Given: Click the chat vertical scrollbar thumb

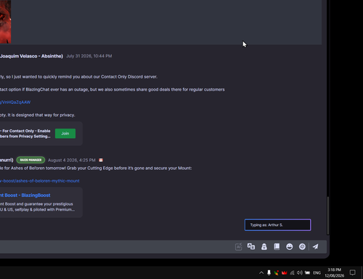Looking at the screenshot, I should click(x=328, y=216).
